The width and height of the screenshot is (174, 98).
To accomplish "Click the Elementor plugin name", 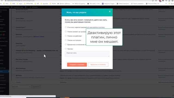I will click(19, 35).
